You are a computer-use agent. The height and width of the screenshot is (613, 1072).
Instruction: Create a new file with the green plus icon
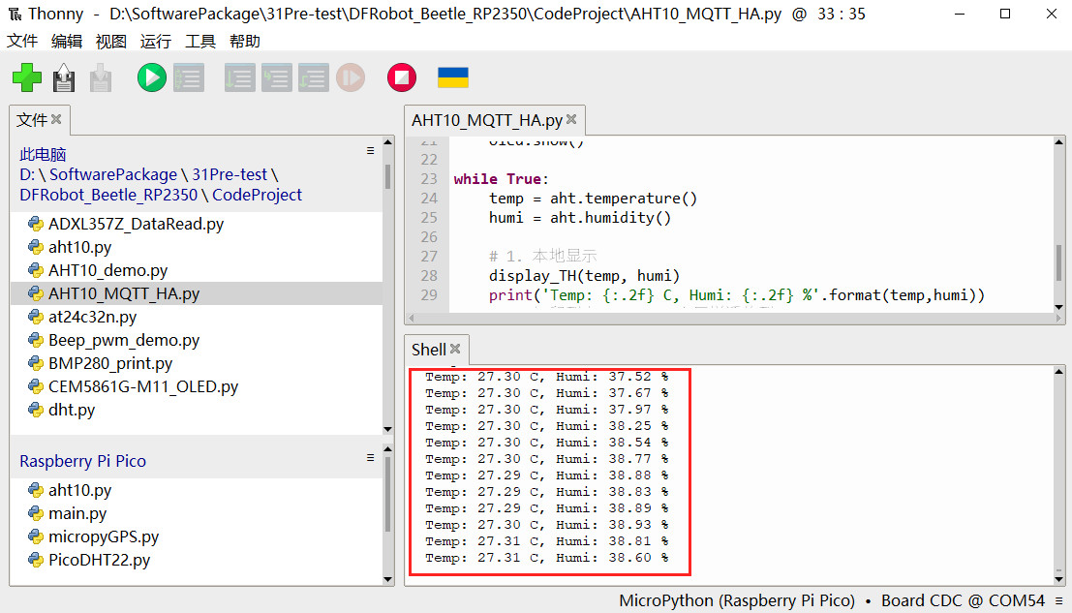click(x=27, y=77)
